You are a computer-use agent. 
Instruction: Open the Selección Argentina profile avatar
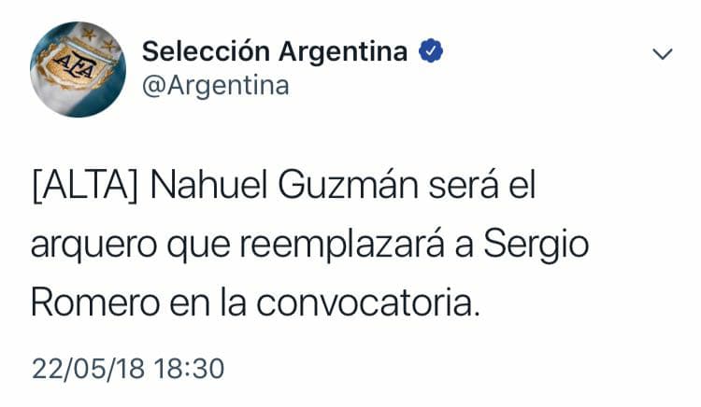pyautogui.click(x=79, y=69)
